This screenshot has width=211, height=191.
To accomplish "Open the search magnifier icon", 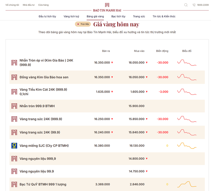I will [x=186, y=5].
